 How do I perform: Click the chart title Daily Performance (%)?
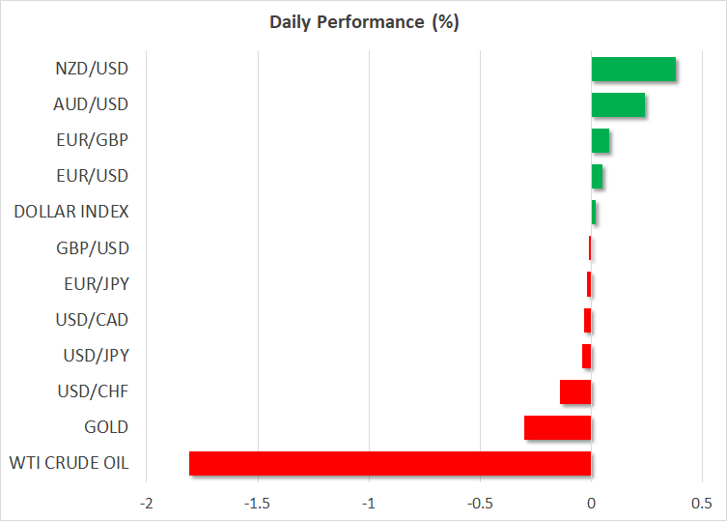363,22
